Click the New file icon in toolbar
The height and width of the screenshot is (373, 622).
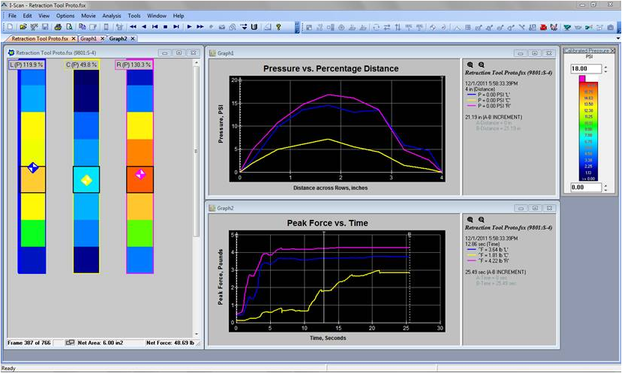click(x=11, y=26)
